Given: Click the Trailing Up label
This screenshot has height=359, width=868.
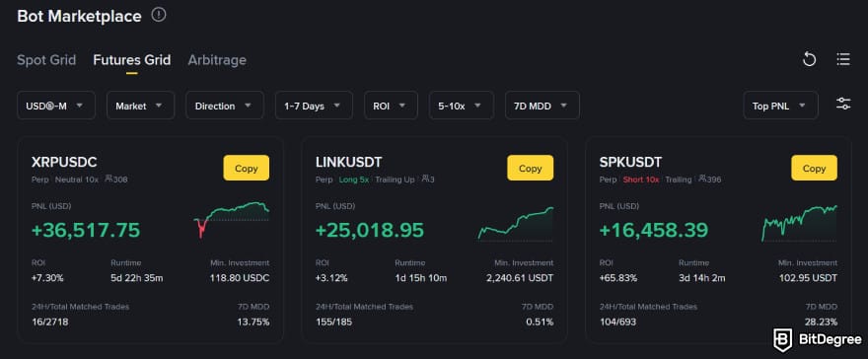Looking at the screenshot, I should [x=395, y=179].
